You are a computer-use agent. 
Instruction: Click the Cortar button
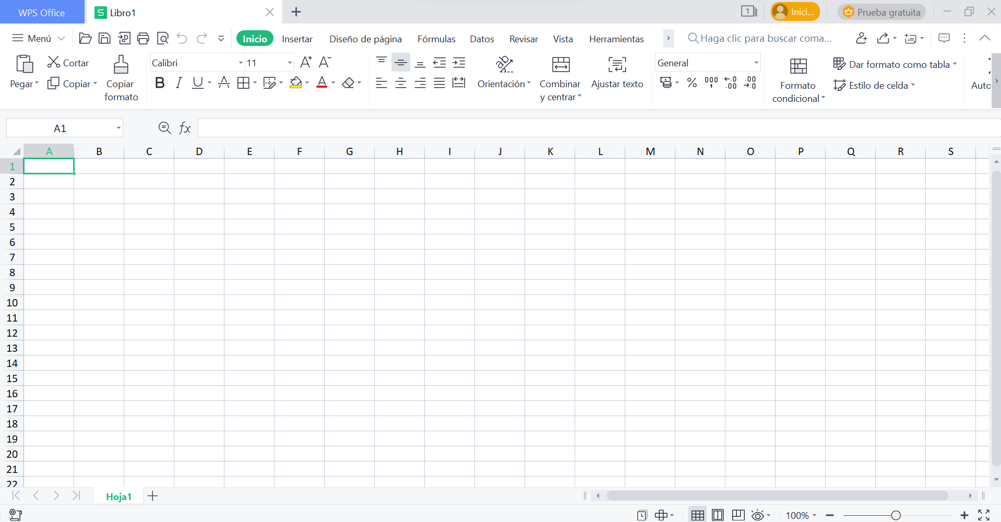pos(68,63)
